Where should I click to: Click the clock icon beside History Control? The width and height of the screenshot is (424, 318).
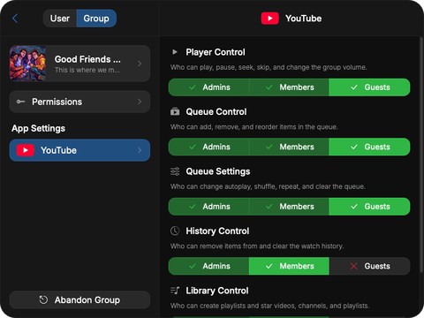click(175, 231)
